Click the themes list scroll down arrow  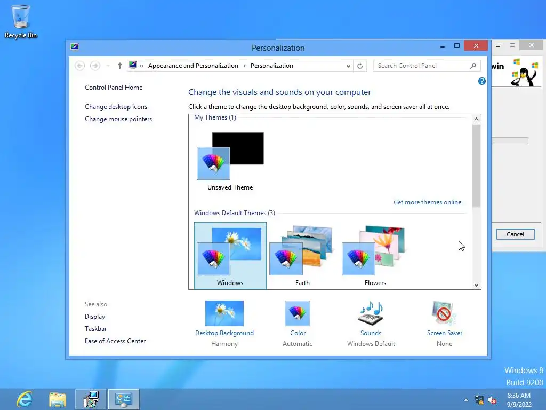pos(476,285)
